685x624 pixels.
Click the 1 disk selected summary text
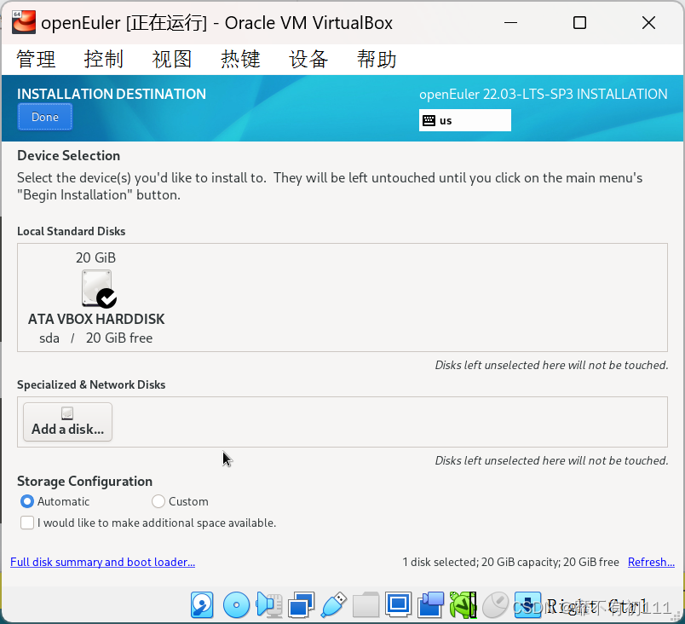(x=510, y=562)
